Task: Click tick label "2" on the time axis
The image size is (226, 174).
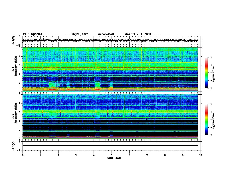Action: click(58, 155)
